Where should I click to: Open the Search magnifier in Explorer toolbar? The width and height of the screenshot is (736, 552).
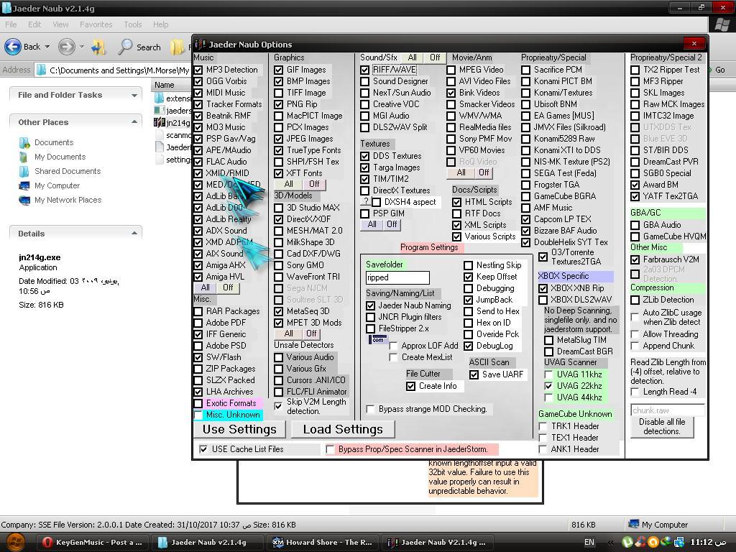126,47
